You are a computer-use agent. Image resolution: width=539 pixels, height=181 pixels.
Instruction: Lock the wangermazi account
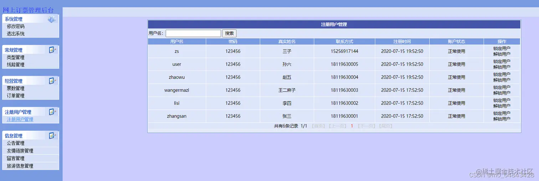[x=502, y=87]
